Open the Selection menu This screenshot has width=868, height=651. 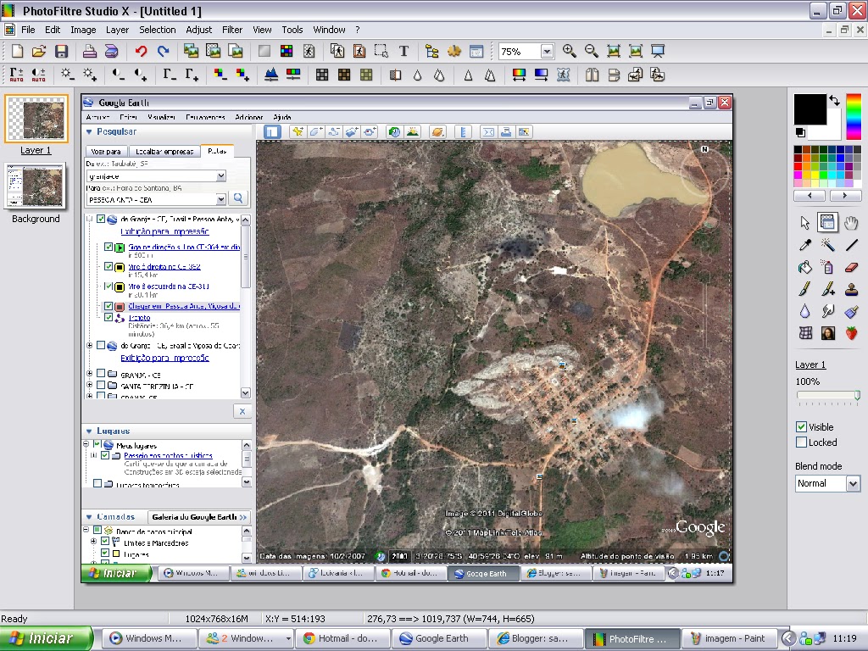pos(157,30)
